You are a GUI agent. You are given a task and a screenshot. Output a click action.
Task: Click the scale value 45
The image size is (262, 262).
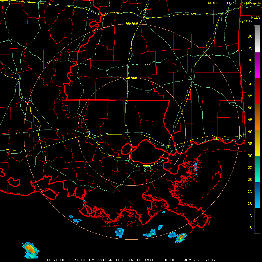coord(250,120)
